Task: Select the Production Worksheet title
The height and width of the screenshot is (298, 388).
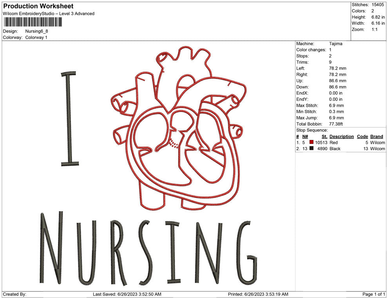Action: click(x=38, y=6)
